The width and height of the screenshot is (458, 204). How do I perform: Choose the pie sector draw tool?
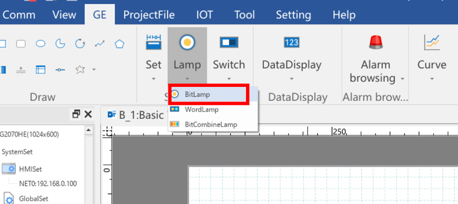tap(60, 44)
